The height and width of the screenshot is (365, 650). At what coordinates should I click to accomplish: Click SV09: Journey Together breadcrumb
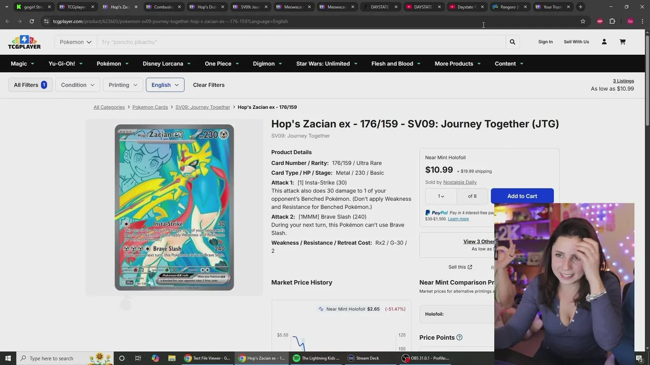203,107
